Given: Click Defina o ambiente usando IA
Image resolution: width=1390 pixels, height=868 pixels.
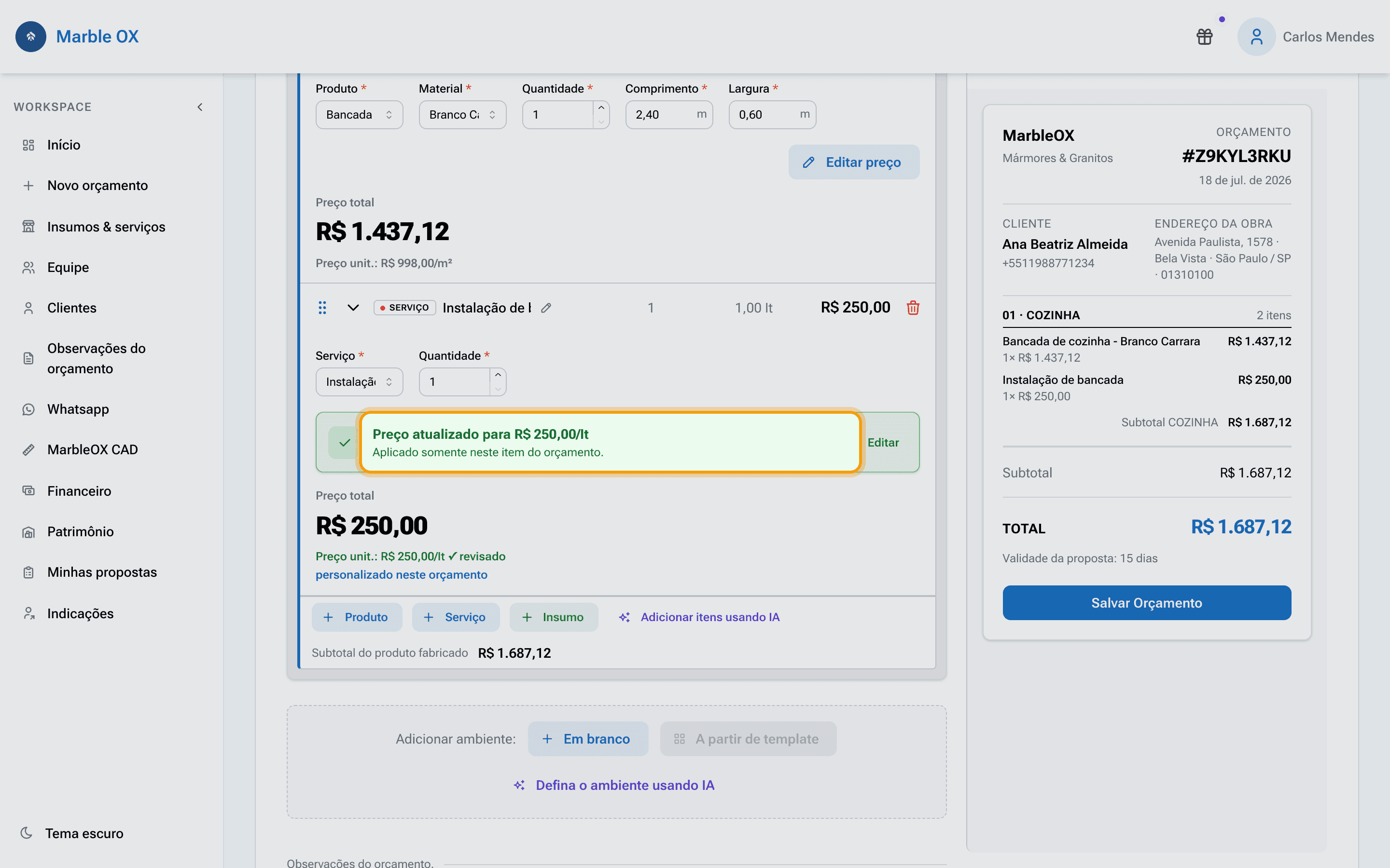Looking at the screenshot, I should click(x=614, y=785).
